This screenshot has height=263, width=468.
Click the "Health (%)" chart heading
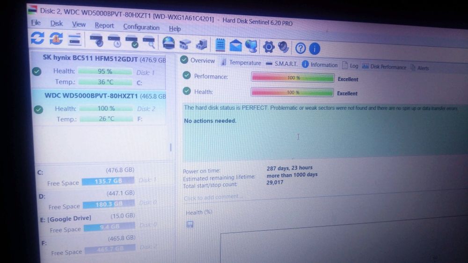pos(199,213)
